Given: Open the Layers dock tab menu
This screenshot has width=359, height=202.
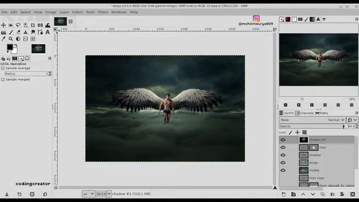Looking at the screenshot, I should click(357, 113).
